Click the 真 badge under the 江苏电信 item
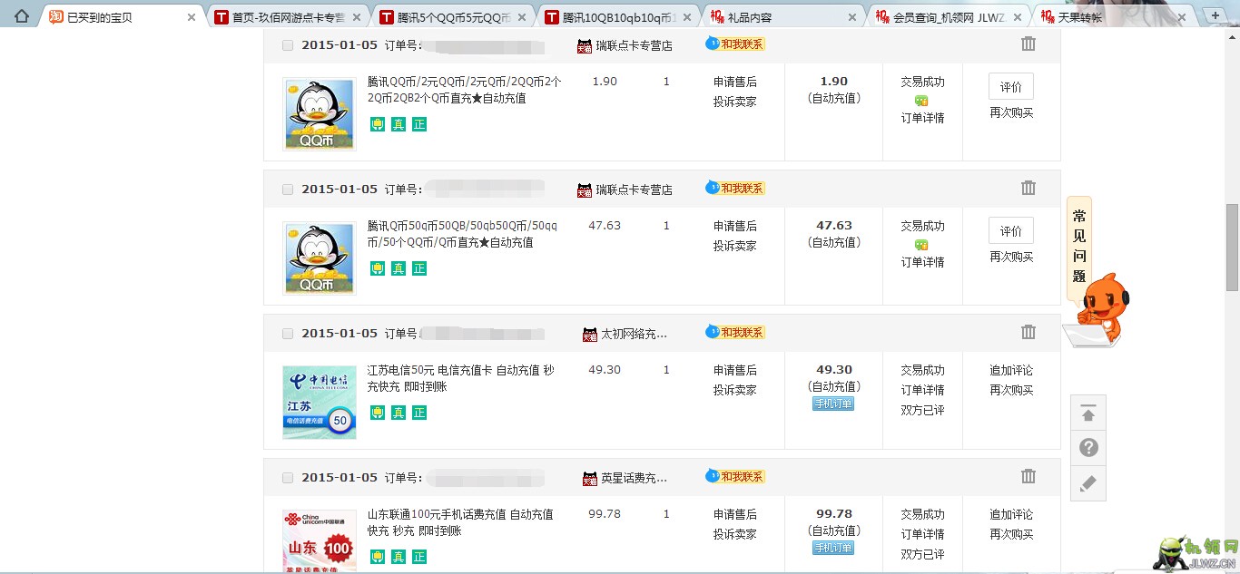Image resolution: width=1240 pixels, height=574 pixels. point(399,413)
